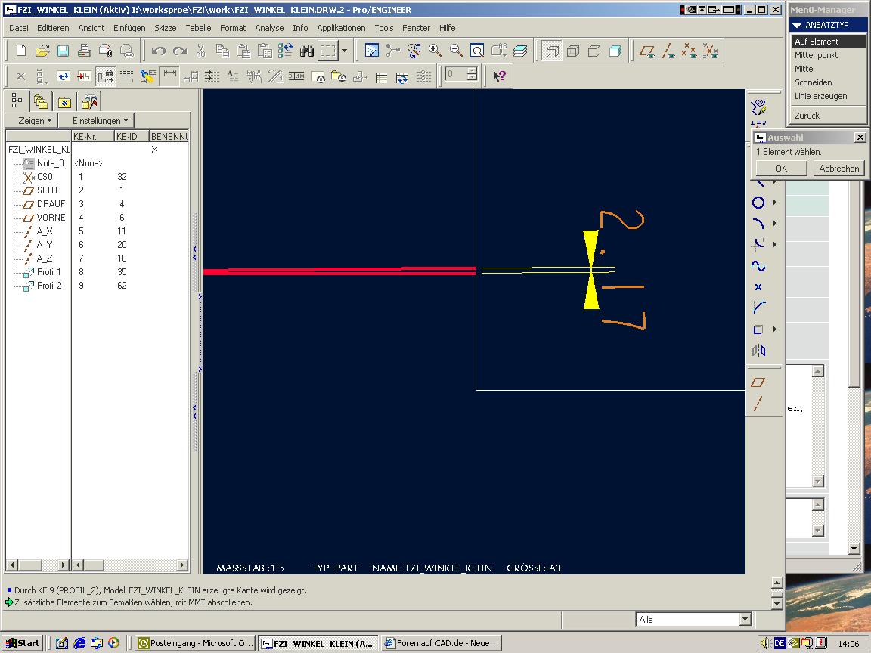Toggle coordinate systems display

pos(710,51)
